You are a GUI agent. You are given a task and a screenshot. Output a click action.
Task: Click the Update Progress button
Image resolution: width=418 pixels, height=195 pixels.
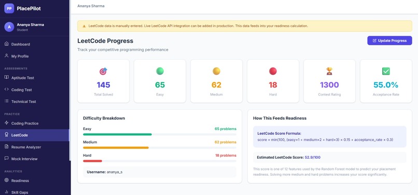pyautogui.click(x=389, y=40)
